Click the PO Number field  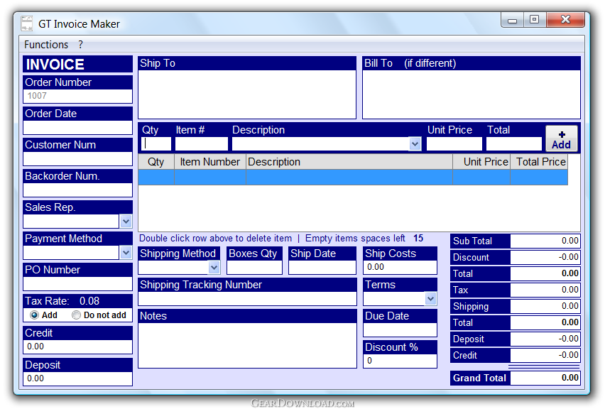click(77, 283)
